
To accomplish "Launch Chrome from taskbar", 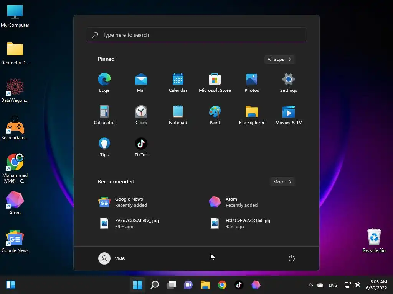I will tap(222, 285).
